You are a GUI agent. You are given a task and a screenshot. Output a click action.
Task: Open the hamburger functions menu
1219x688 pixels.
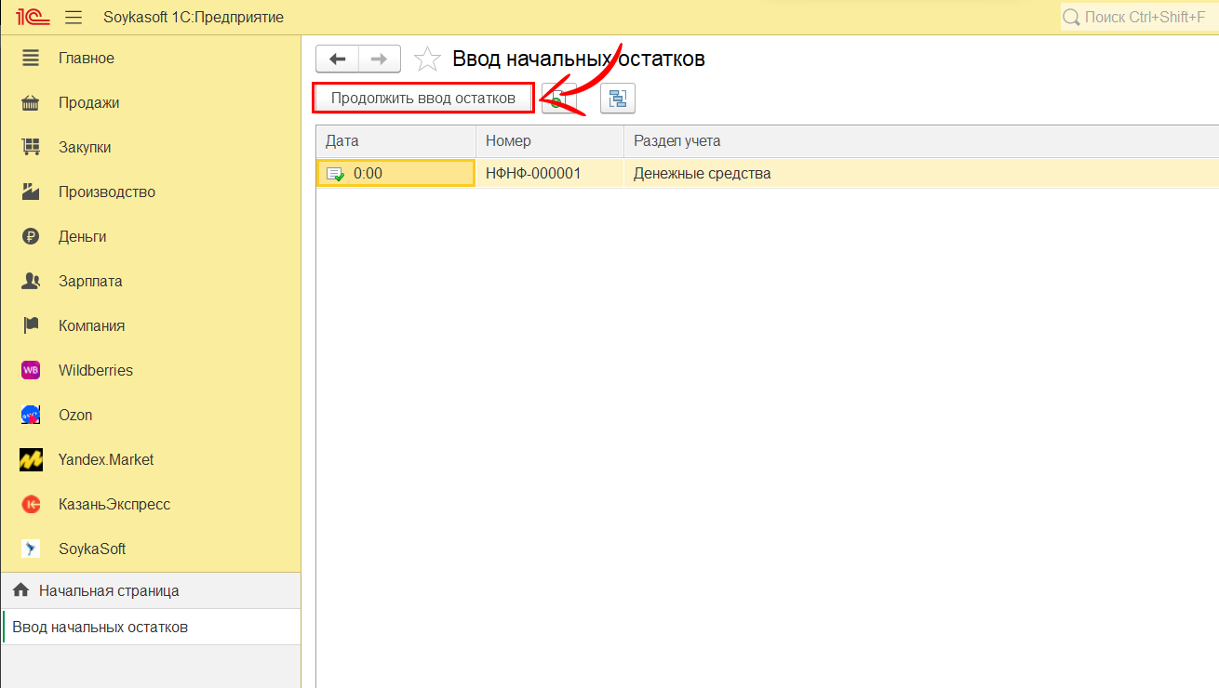[74, 17]
